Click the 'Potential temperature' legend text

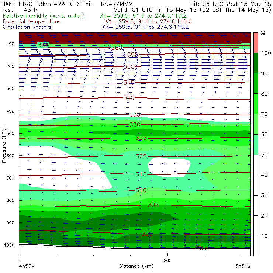31,21
